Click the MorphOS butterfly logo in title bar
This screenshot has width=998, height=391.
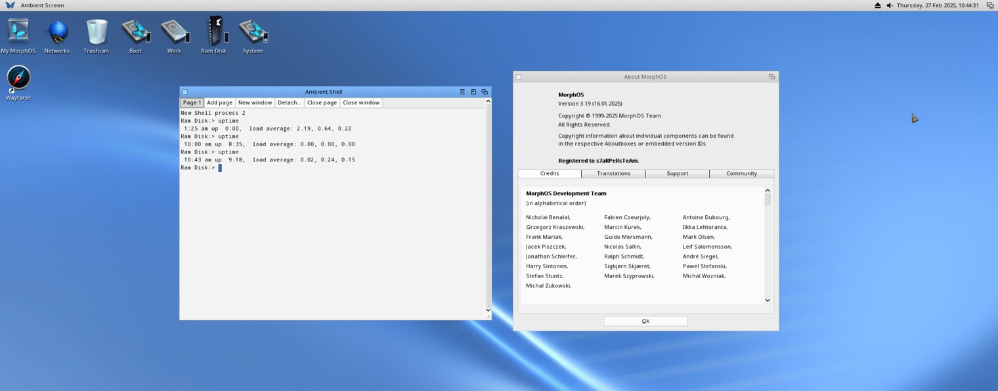click(x=10, y=5)
